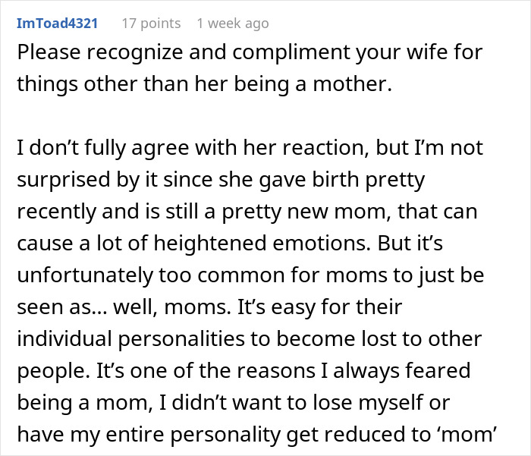Click the "17 points" score label
The image size is (531, 456).
click(x=151, y=24)
